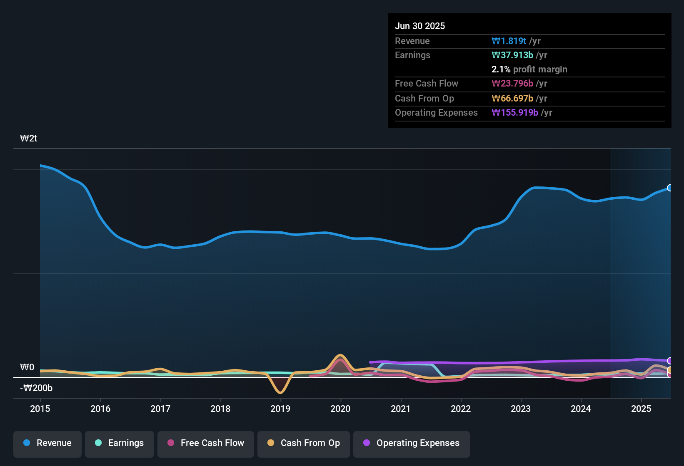Click the pink Free Cash Flow color swatch
Image resolution: width=684 pixels, height=466 pixels.
[x=170, y=443]
